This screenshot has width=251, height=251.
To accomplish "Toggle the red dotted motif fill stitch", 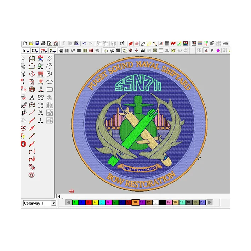I will pos(91,51).
